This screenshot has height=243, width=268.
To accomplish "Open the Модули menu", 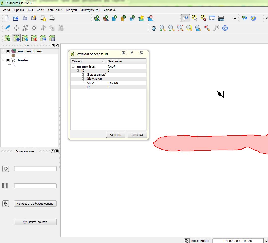I will 71,10.
